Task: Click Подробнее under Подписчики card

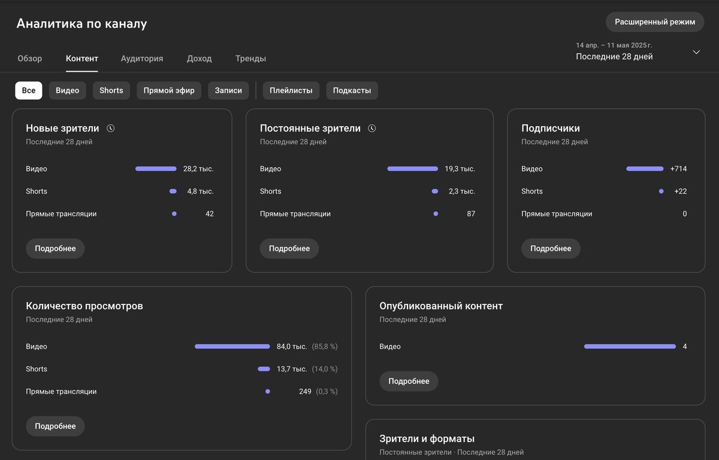Action: (x=551, y=248)
